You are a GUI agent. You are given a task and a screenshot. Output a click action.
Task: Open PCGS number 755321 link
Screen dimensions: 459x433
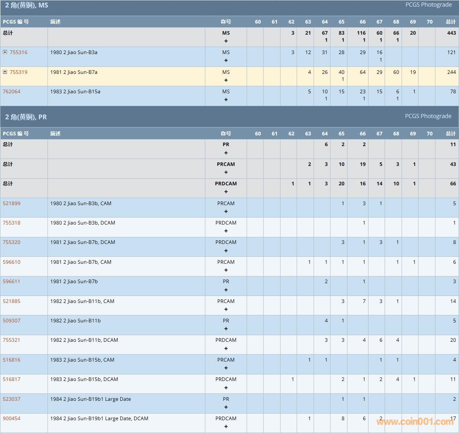12,340
